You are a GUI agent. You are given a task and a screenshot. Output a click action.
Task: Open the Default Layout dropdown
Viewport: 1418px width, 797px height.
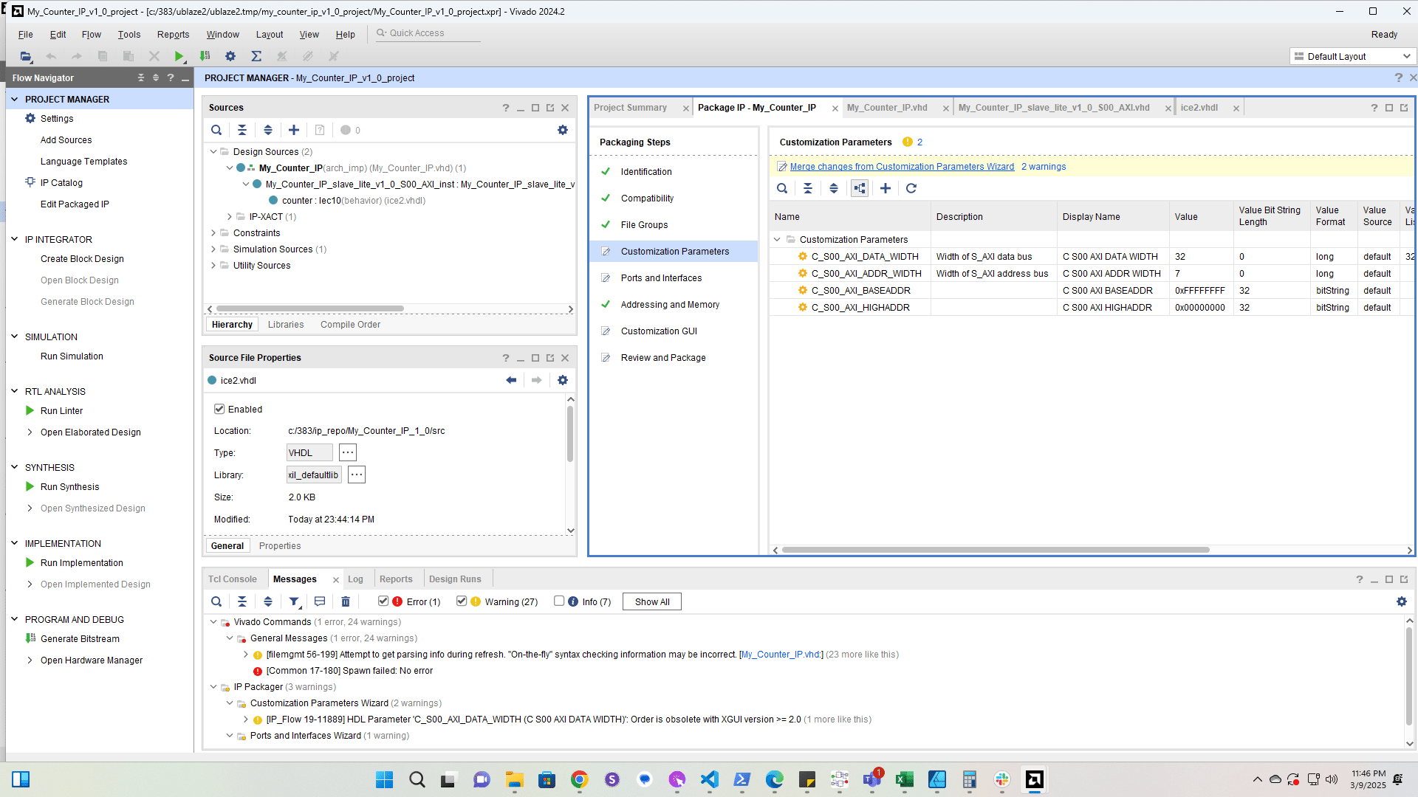(x=1352, y=56)
